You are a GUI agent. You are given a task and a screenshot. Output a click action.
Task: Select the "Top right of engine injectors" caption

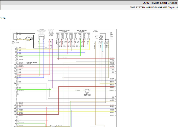(64, 31)
